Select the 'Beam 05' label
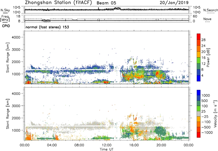The image size is (218, 151). click(106, 3)
